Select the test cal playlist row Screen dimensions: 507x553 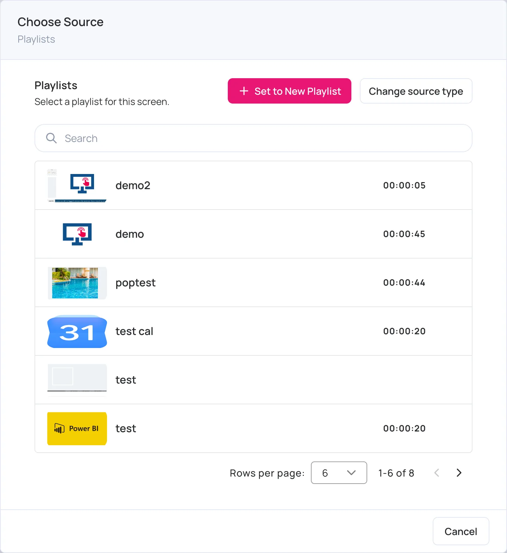(x=254, y=331)
